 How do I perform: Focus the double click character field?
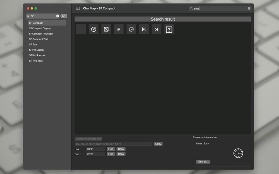[x=113, y=144]
